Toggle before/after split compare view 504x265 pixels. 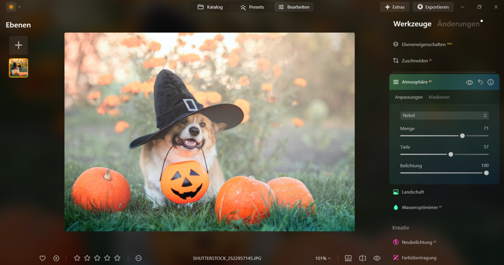pyautogui.click(x=363, y=258)
